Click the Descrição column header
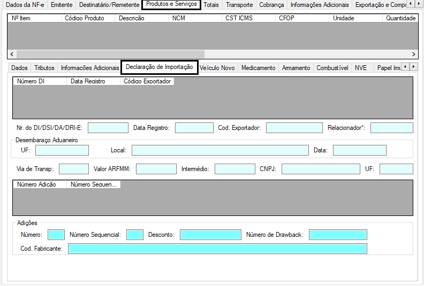The height and width of the screenshot is (286, 424). [x=142, y=18]
